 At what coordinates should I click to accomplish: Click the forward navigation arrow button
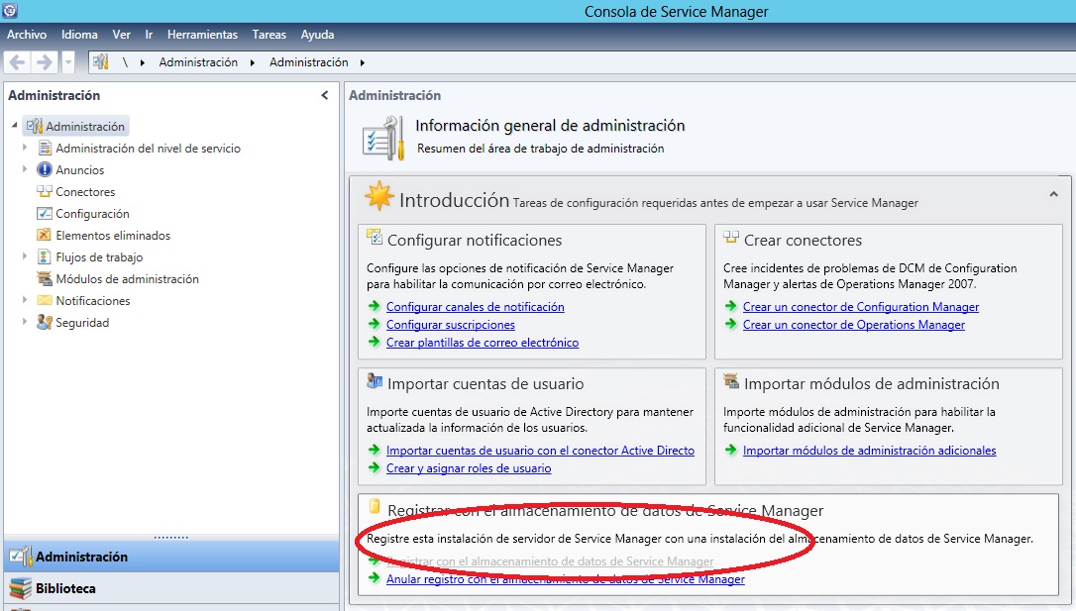point(44,62)
